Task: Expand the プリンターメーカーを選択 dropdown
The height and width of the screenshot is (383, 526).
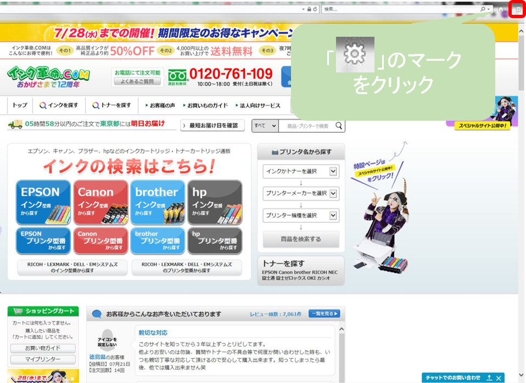Action: click(x=301, y=193)
